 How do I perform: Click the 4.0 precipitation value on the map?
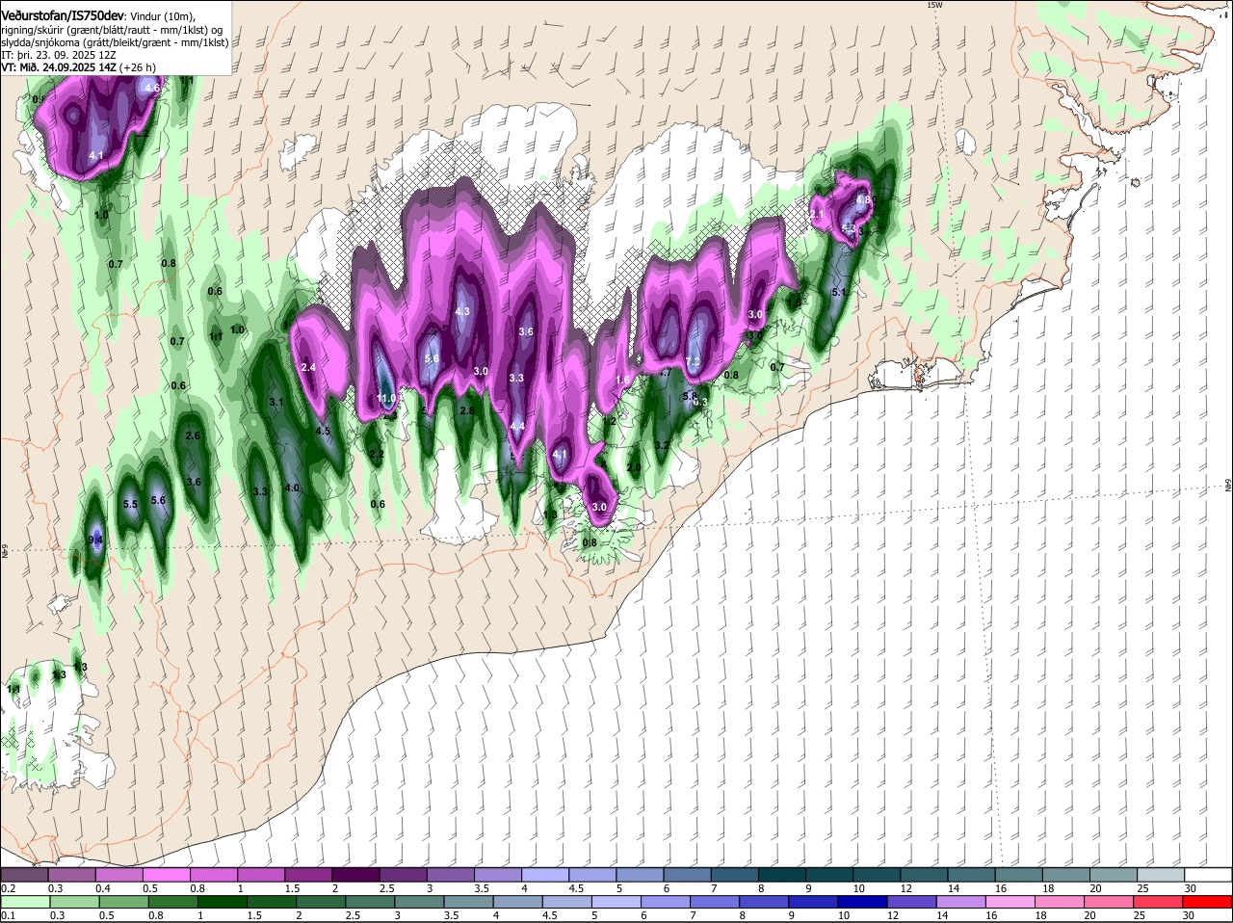click(293, 488)
